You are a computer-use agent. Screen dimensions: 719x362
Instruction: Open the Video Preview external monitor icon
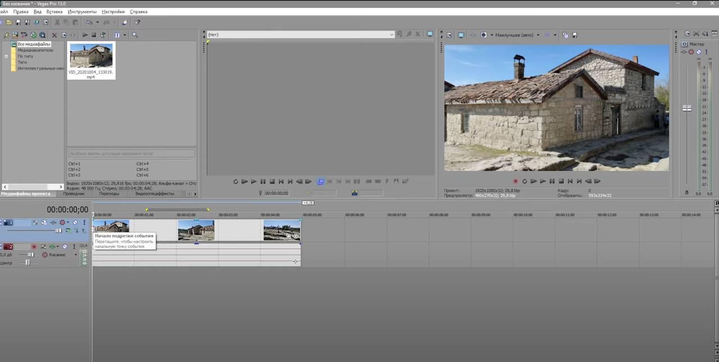[x=461, y=35]
